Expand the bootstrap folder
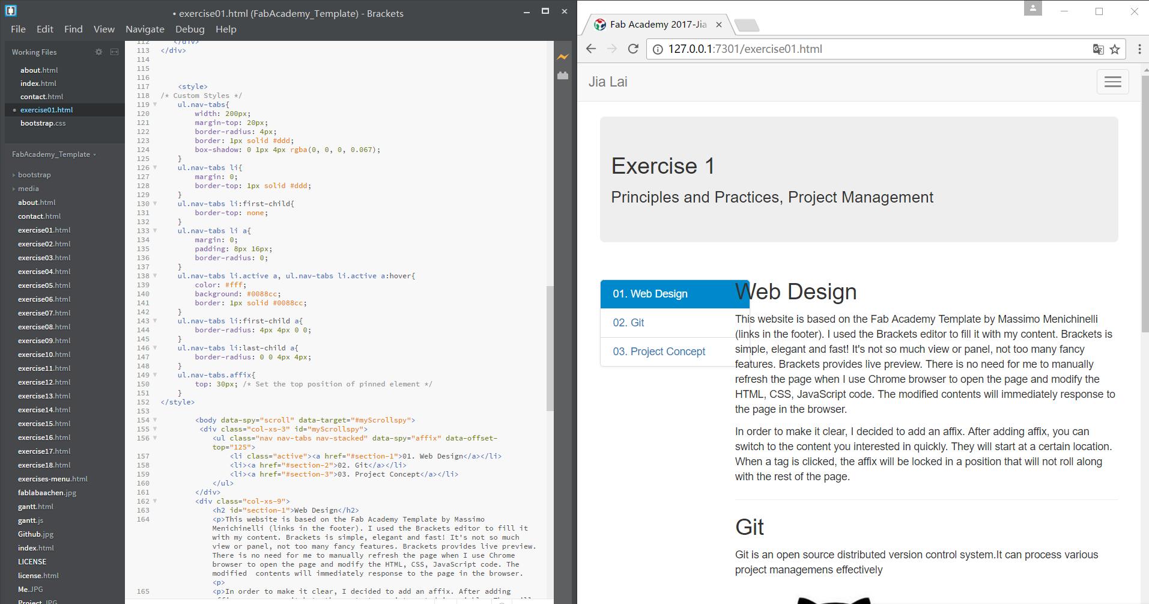The width and height of the screenshot is (1149, 604). point(14,175)
